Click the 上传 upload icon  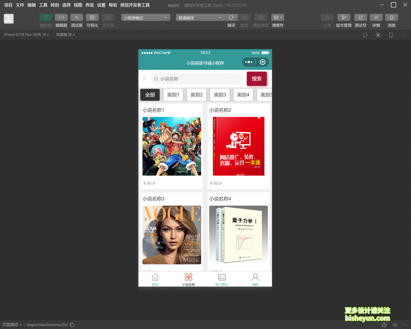[327, 17]
